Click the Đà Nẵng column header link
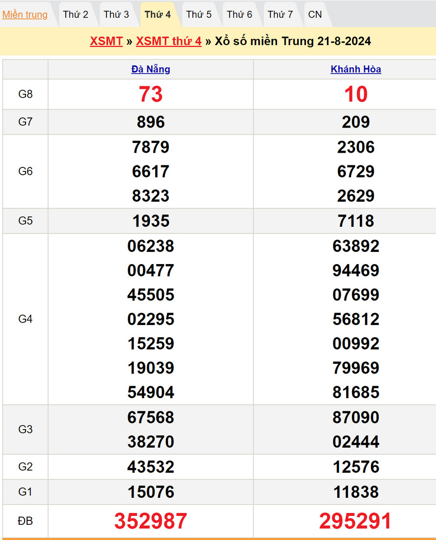Viewport: 436px width, 540px height. pos(151,69)
